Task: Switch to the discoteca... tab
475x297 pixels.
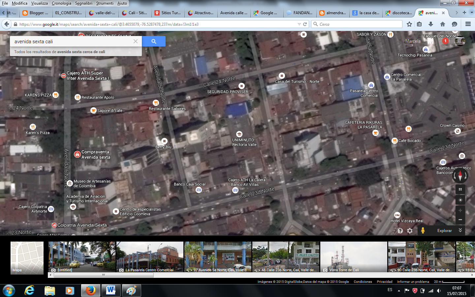Action: coord(399,13)
